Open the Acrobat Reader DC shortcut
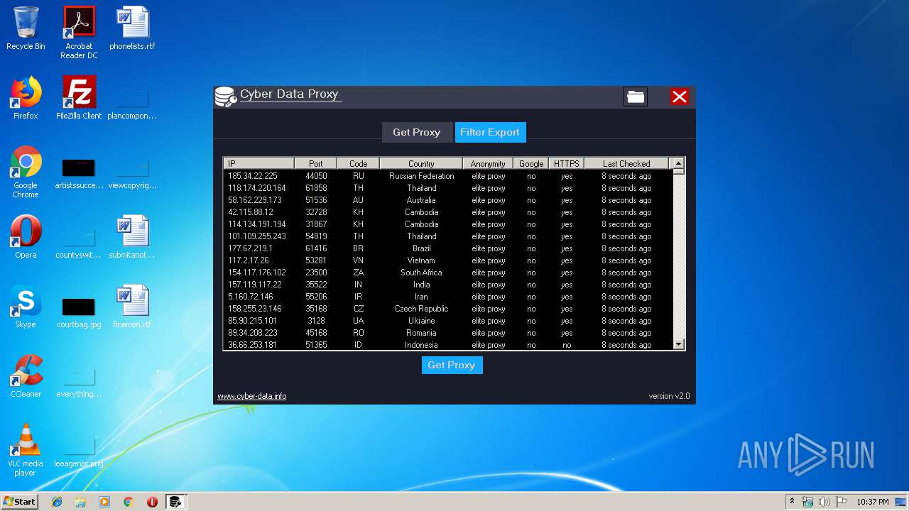909x511 pixels. coord(79,32)
